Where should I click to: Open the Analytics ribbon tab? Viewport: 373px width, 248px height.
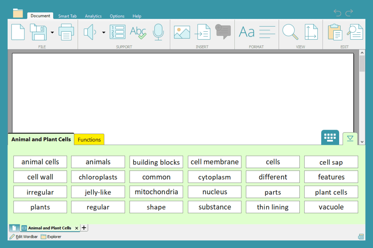point(93,16)
